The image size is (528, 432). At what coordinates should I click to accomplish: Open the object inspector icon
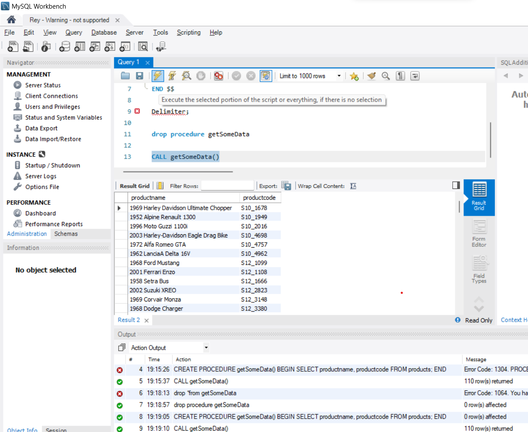(46, 46)
